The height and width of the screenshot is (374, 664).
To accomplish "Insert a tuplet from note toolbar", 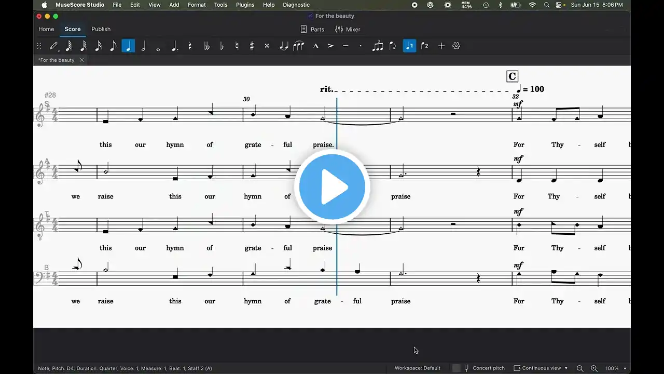I will coord(378,46).
